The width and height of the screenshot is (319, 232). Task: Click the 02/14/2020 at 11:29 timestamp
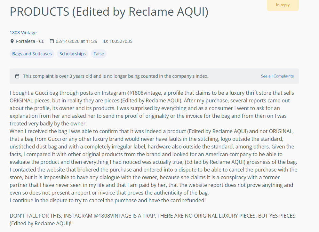(x=76, y=41)
